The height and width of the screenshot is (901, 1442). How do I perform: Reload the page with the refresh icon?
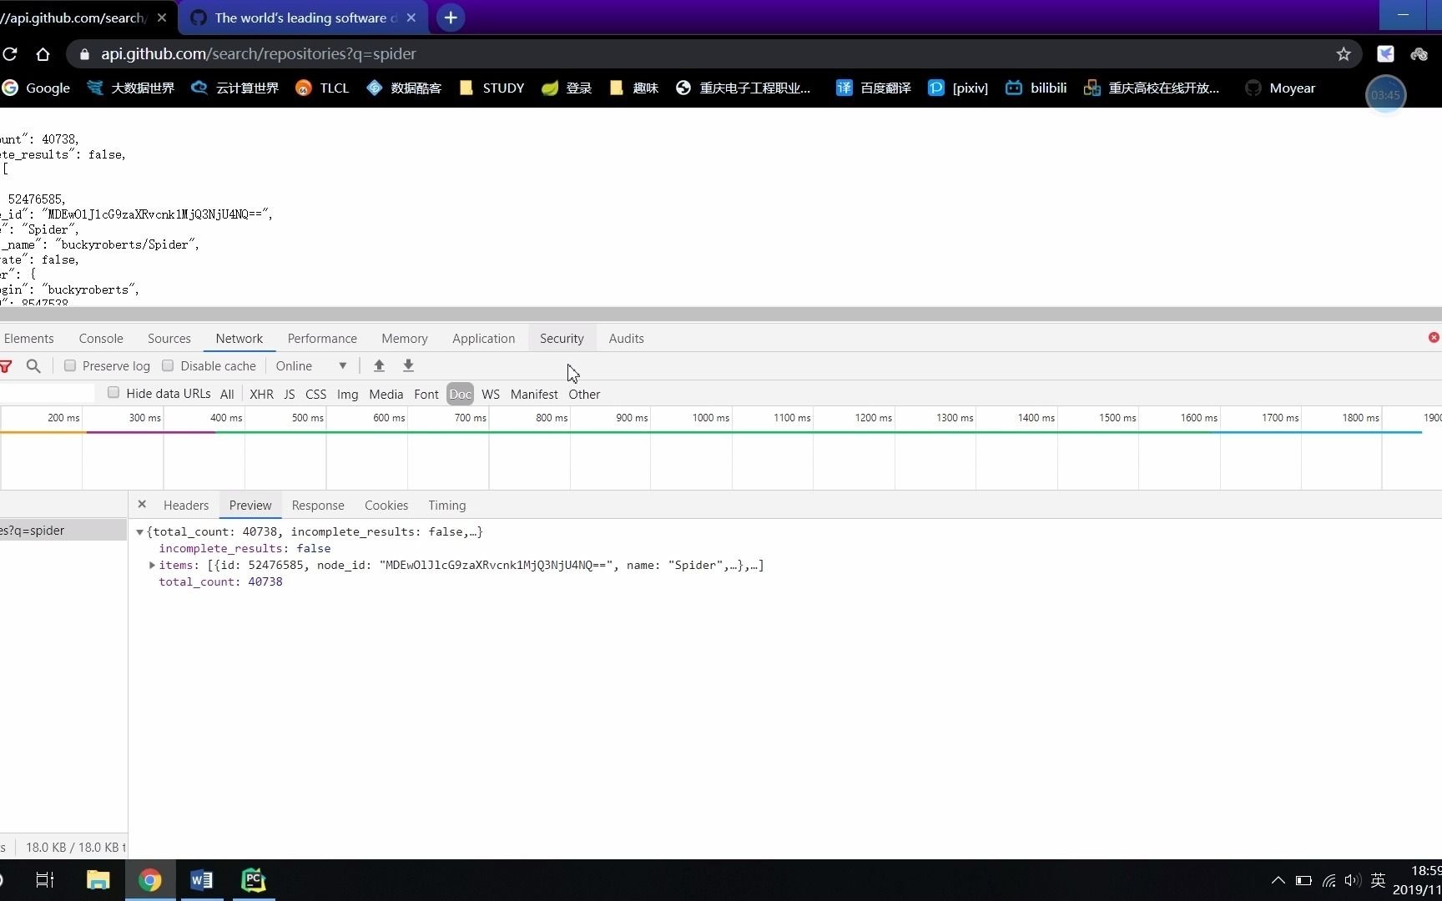pyautogui.click(x=11, y=53)
